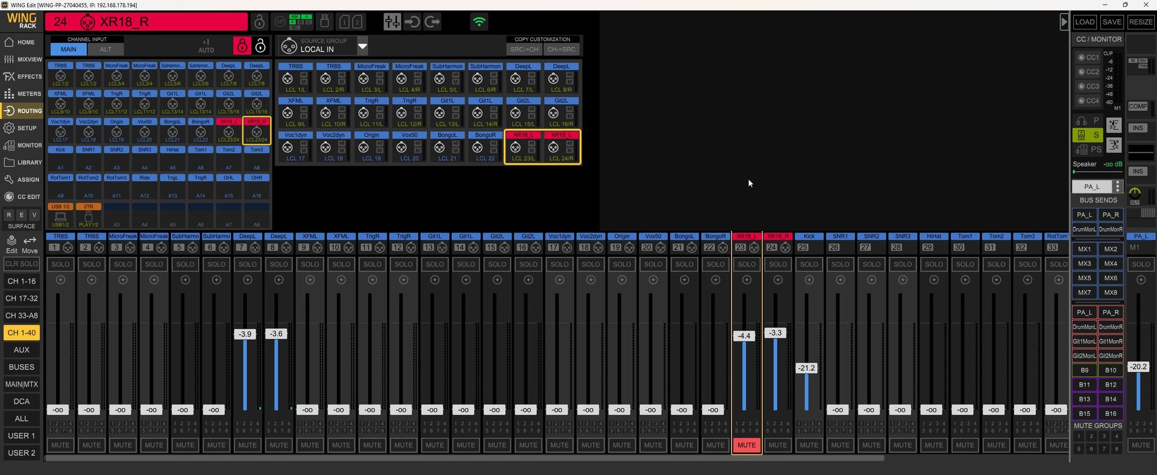The height and width of the screenshot is (475, 1157).
Task: Click the SRC->CH copy button
Action: [x=524, y=49]
